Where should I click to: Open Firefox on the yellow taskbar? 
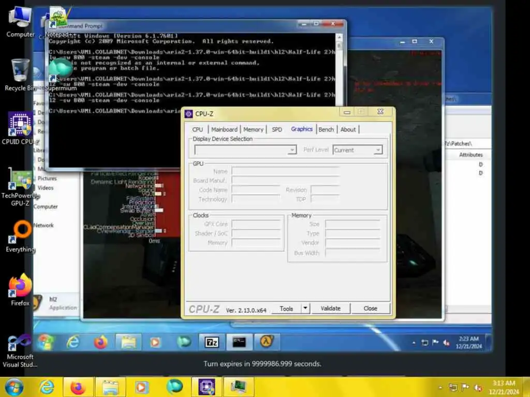(x=78, y=387)
